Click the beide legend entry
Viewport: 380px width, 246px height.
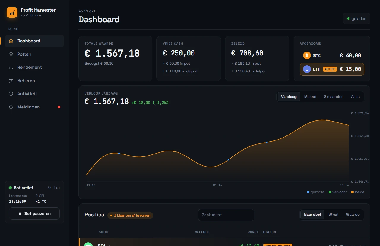click(x=358, y=192)
